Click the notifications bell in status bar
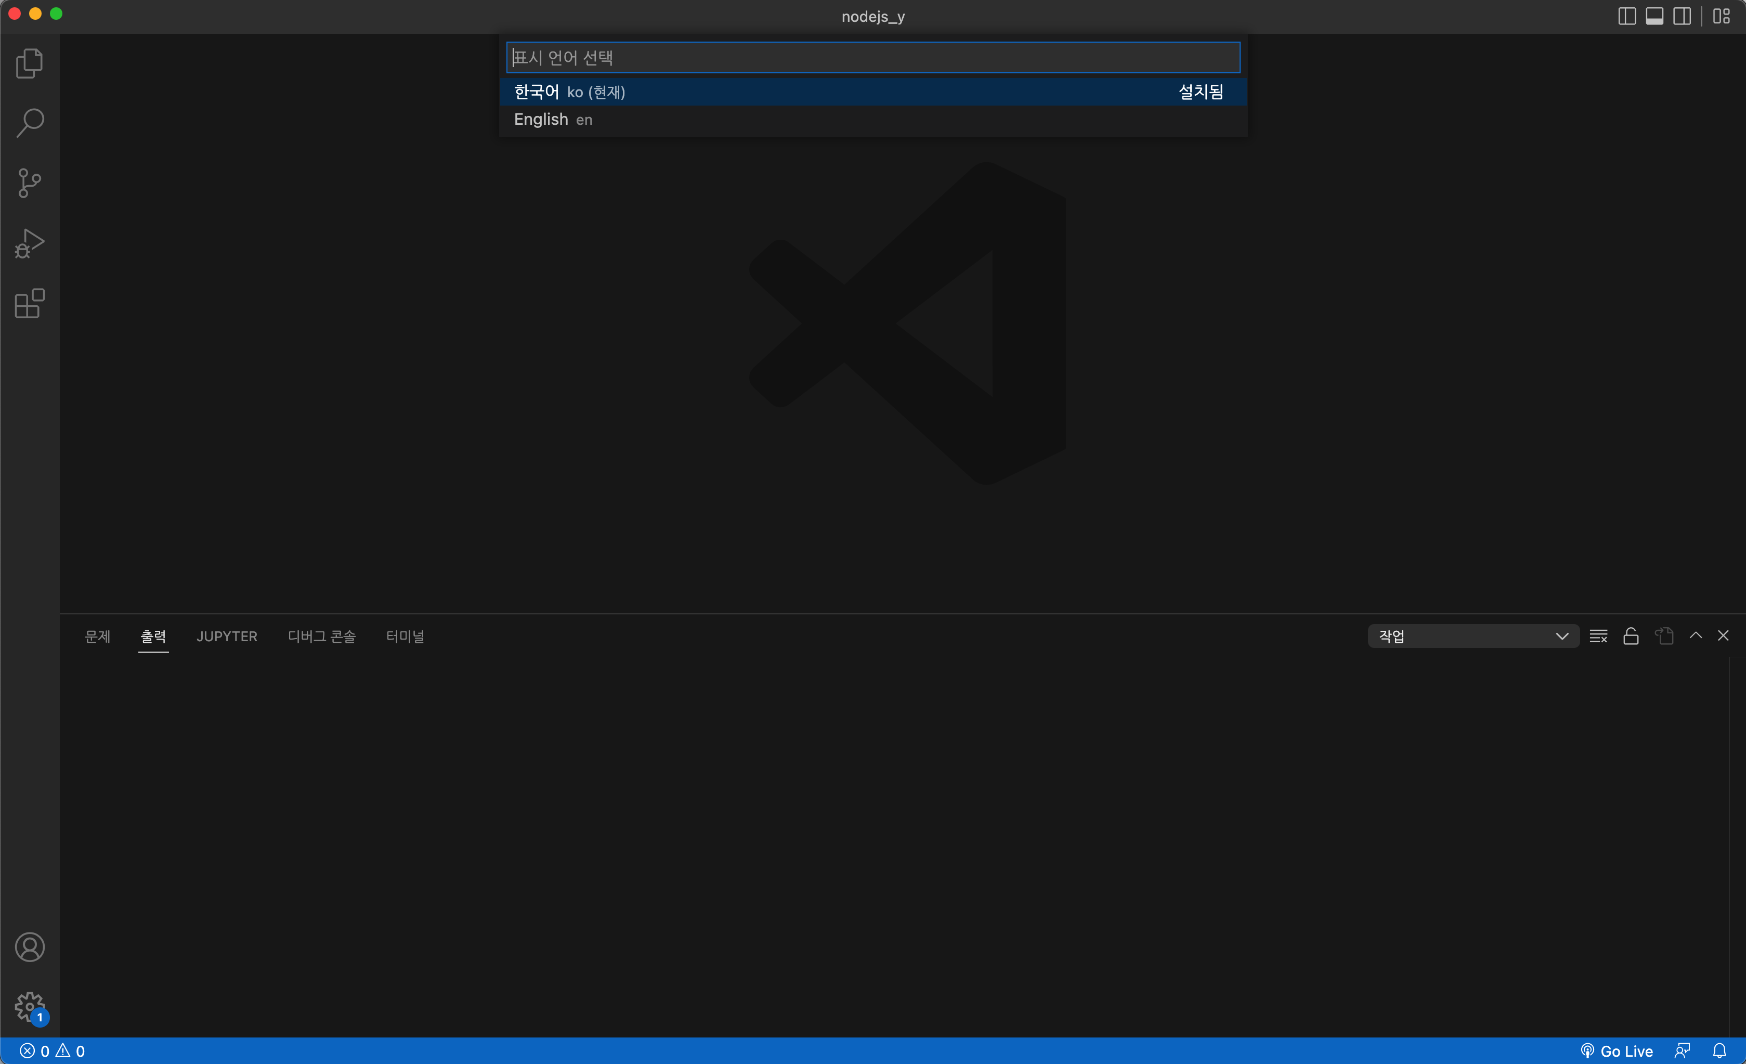The image size is (1746, 1064). click(x=1719, y=1050)
